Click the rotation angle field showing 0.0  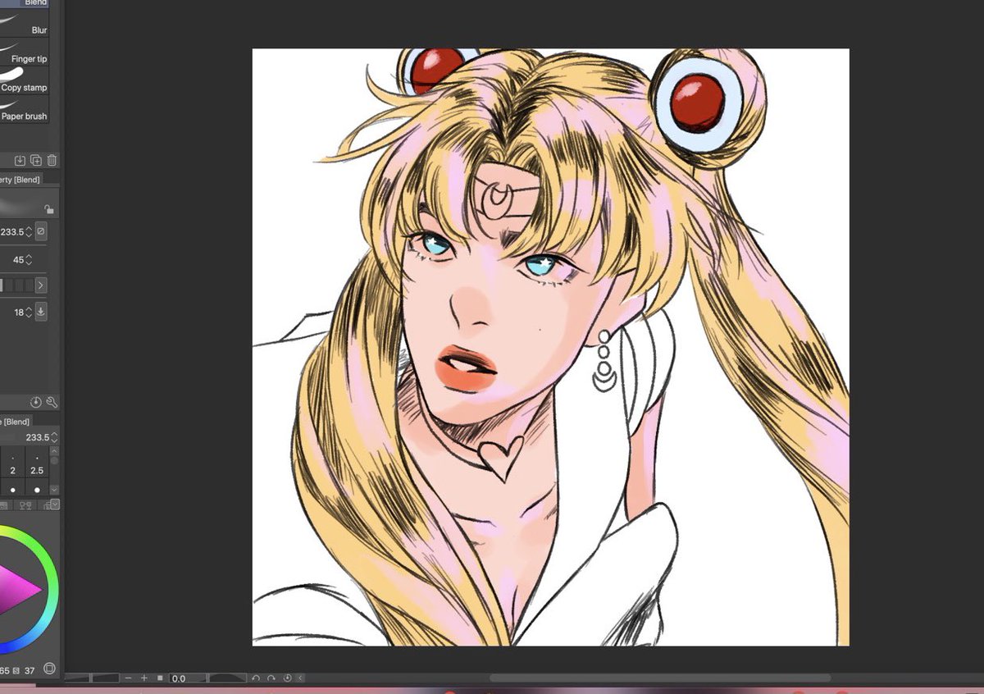coord(189,678)
